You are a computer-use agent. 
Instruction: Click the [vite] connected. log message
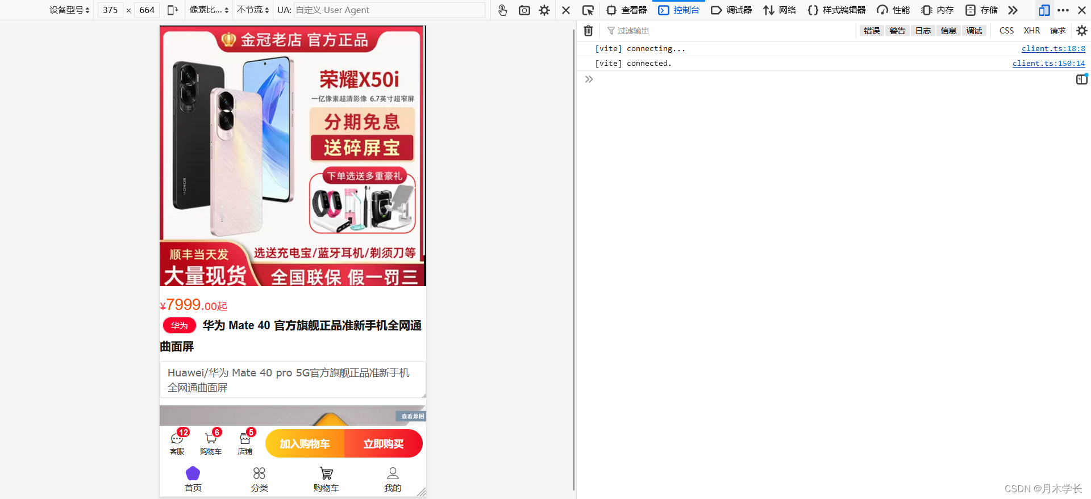point(633,64)
